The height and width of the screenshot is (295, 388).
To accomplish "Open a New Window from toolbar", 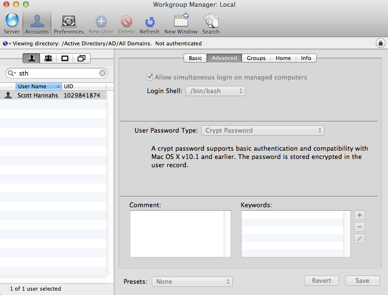I will [x=181, y=23].
